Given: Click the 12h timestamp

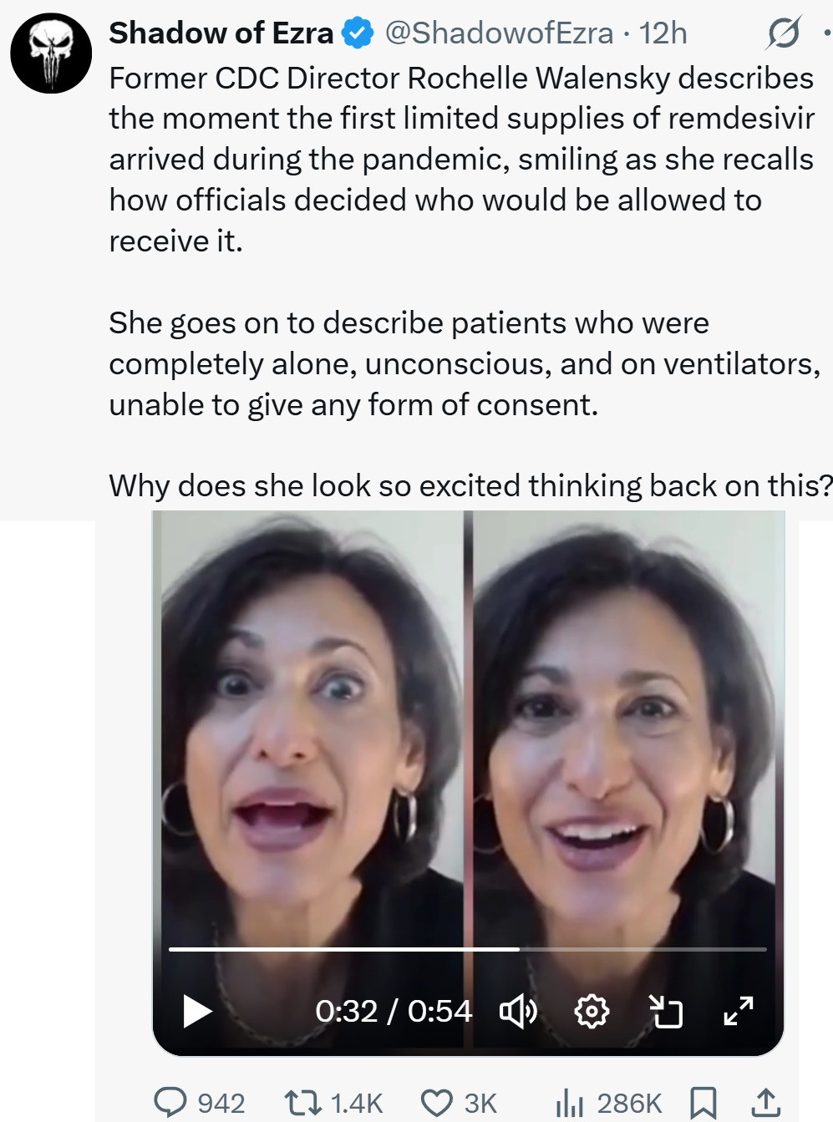Looking at the screenshot, I should 663,33.
